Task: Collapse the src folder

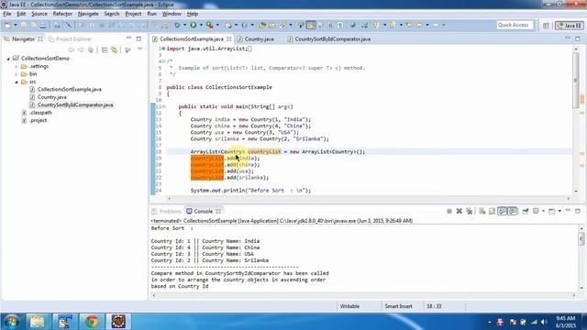Action: click(17, 82)
